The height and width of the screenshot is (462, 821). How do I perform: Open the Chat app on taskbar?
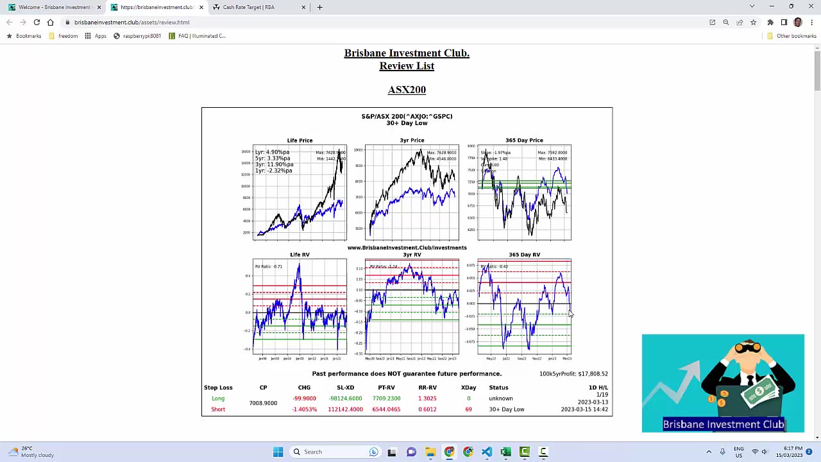tap(411, 452)
